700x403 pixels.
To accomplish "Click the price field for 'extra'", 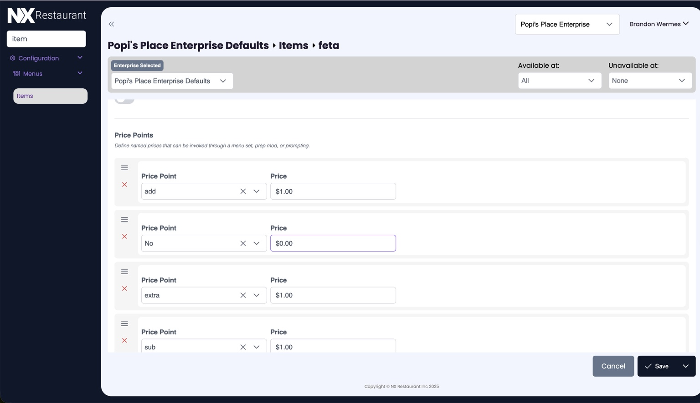I will pos(333,295).
